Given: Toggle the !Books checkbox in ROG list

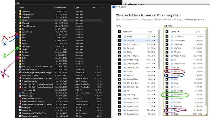Looking at the screenshot, I should tap(120, 37).
